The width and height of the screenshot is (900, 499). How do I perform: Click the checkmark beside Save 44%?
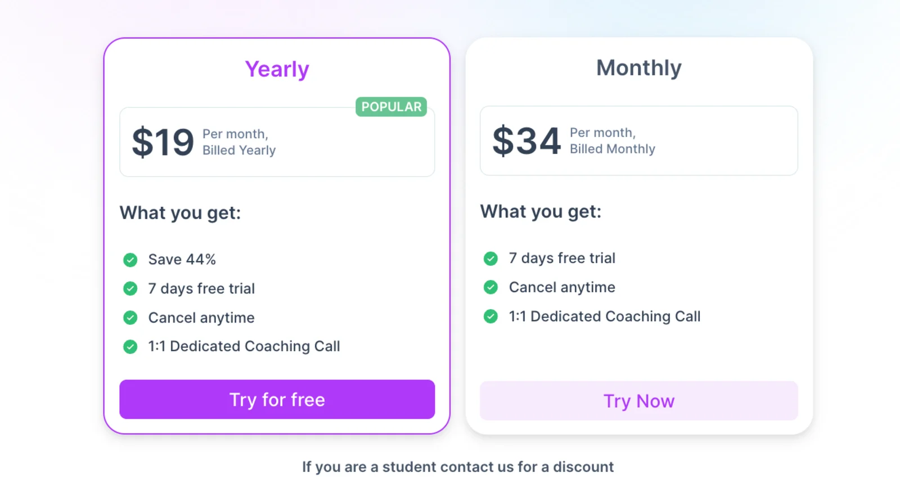click(130, 260)
